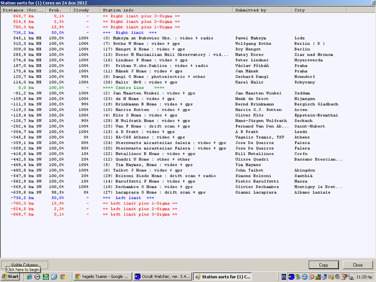Viewport: 376px width, 282px height.
Task: Click the Station info column header
Action: (x=166, y=10)
